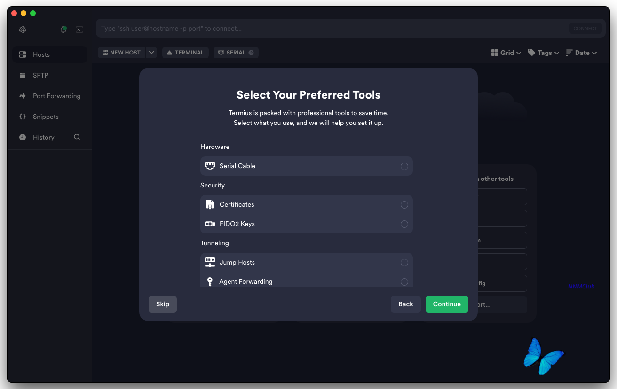Open local terminal icon in top bar

tap(79, 30)
